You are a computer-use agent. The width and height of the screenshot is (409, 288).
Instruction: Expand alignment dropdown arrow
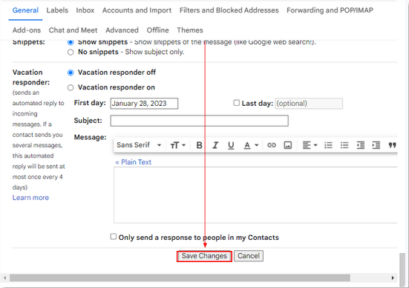click(315, 145)
